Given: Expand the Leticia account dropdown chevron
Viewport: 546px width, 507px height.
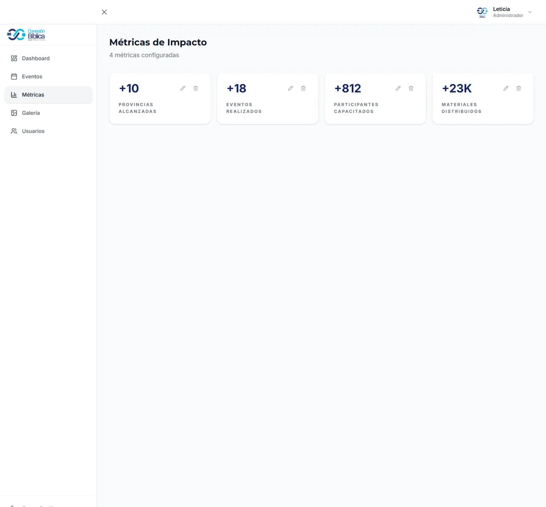Looking at the screenshot, I should point(530,12).
